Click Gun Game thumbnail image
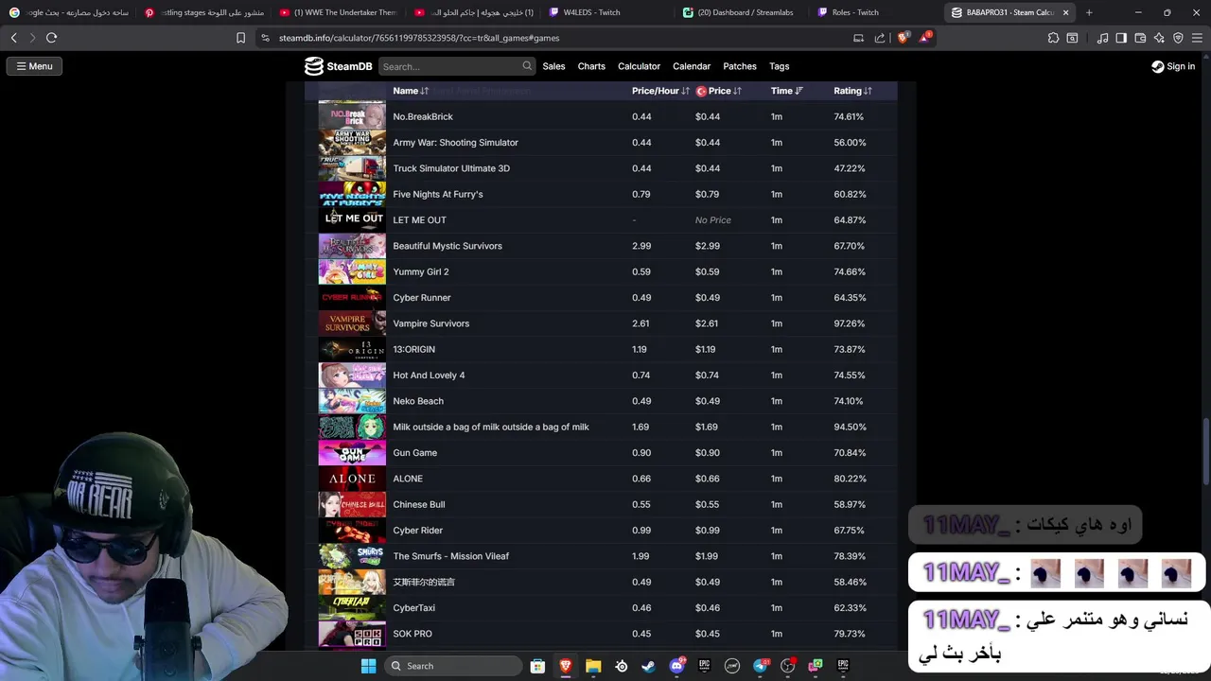Viewport: 1211px width, 681px height. click(352, 453)
